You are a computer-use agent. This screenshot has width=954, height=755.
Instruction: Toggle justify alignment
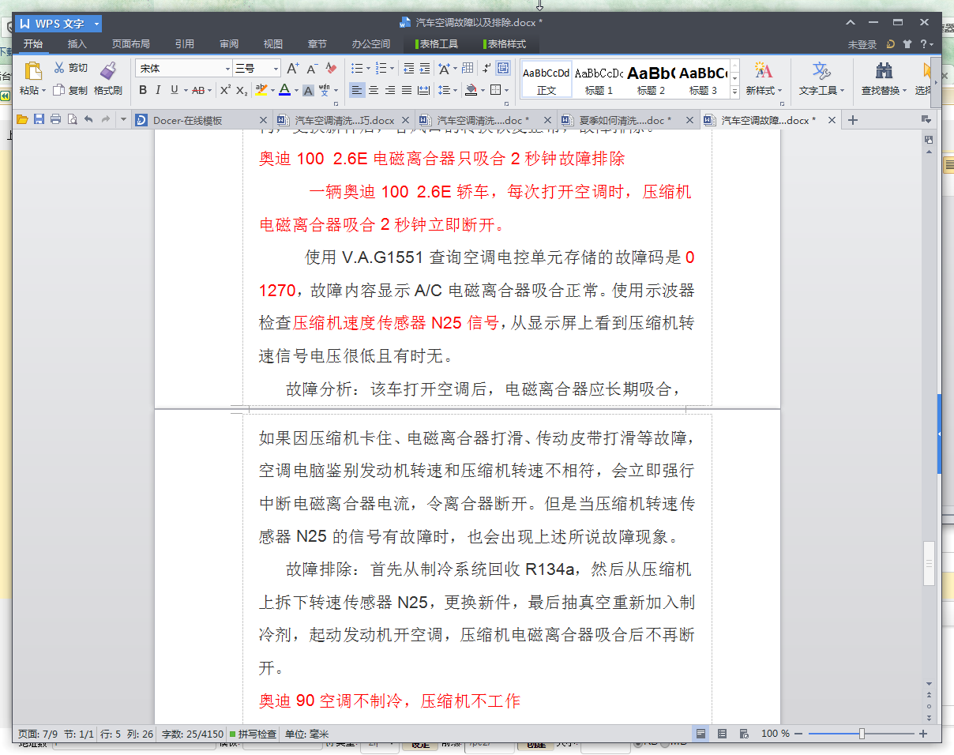pyautogui.click(x=407, y=90)
